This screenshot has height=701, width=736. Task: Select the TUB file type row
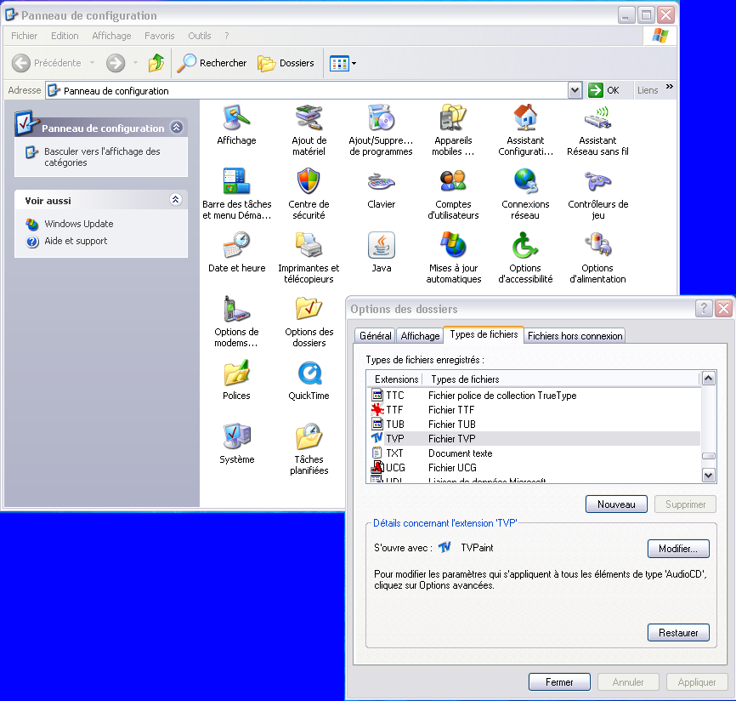tap(535, 425)
